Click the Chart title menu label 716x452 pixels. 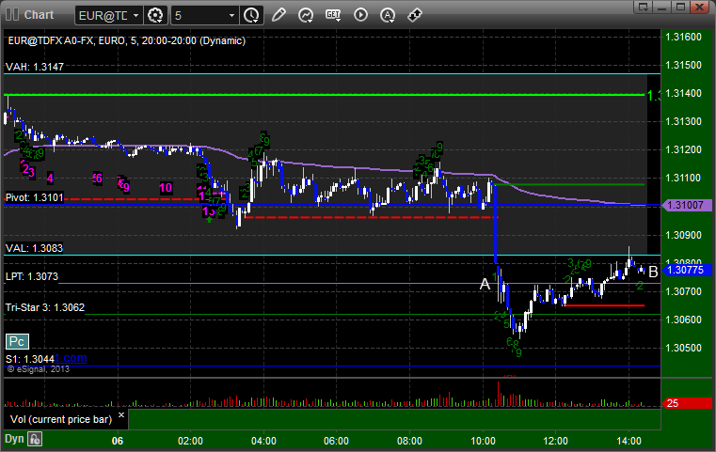[39, 15]
